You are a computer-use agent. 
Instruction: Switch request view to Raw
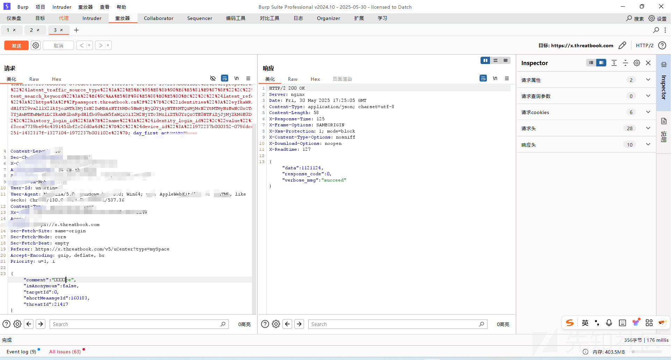(34, 79)
